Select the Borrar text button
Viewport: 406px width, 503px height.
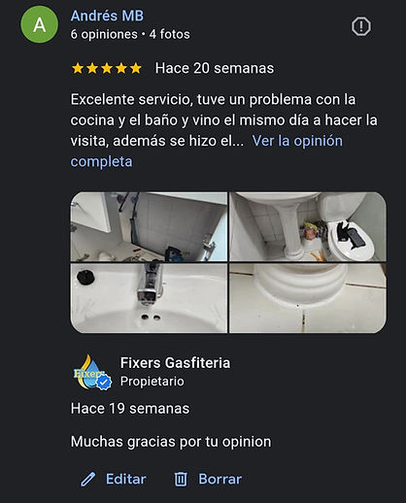[x=220, y=479]
